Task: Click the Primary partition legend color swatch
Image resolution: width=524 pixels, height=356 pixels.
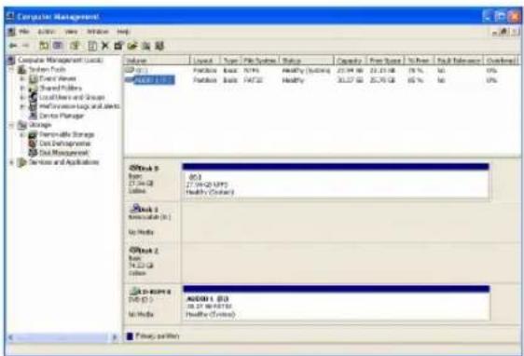Action: point(130,335)
